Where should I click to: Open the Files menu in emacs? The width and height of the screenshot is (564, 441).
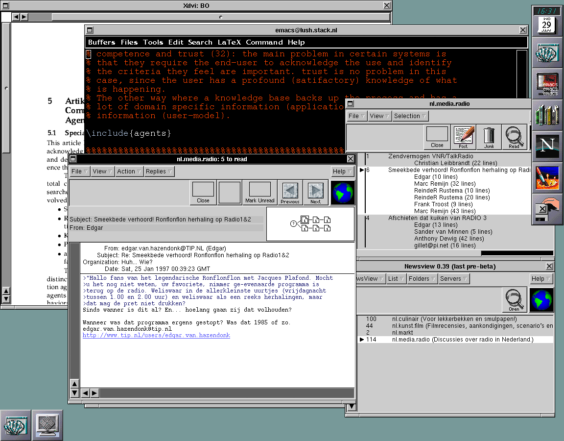click(129, 42)
